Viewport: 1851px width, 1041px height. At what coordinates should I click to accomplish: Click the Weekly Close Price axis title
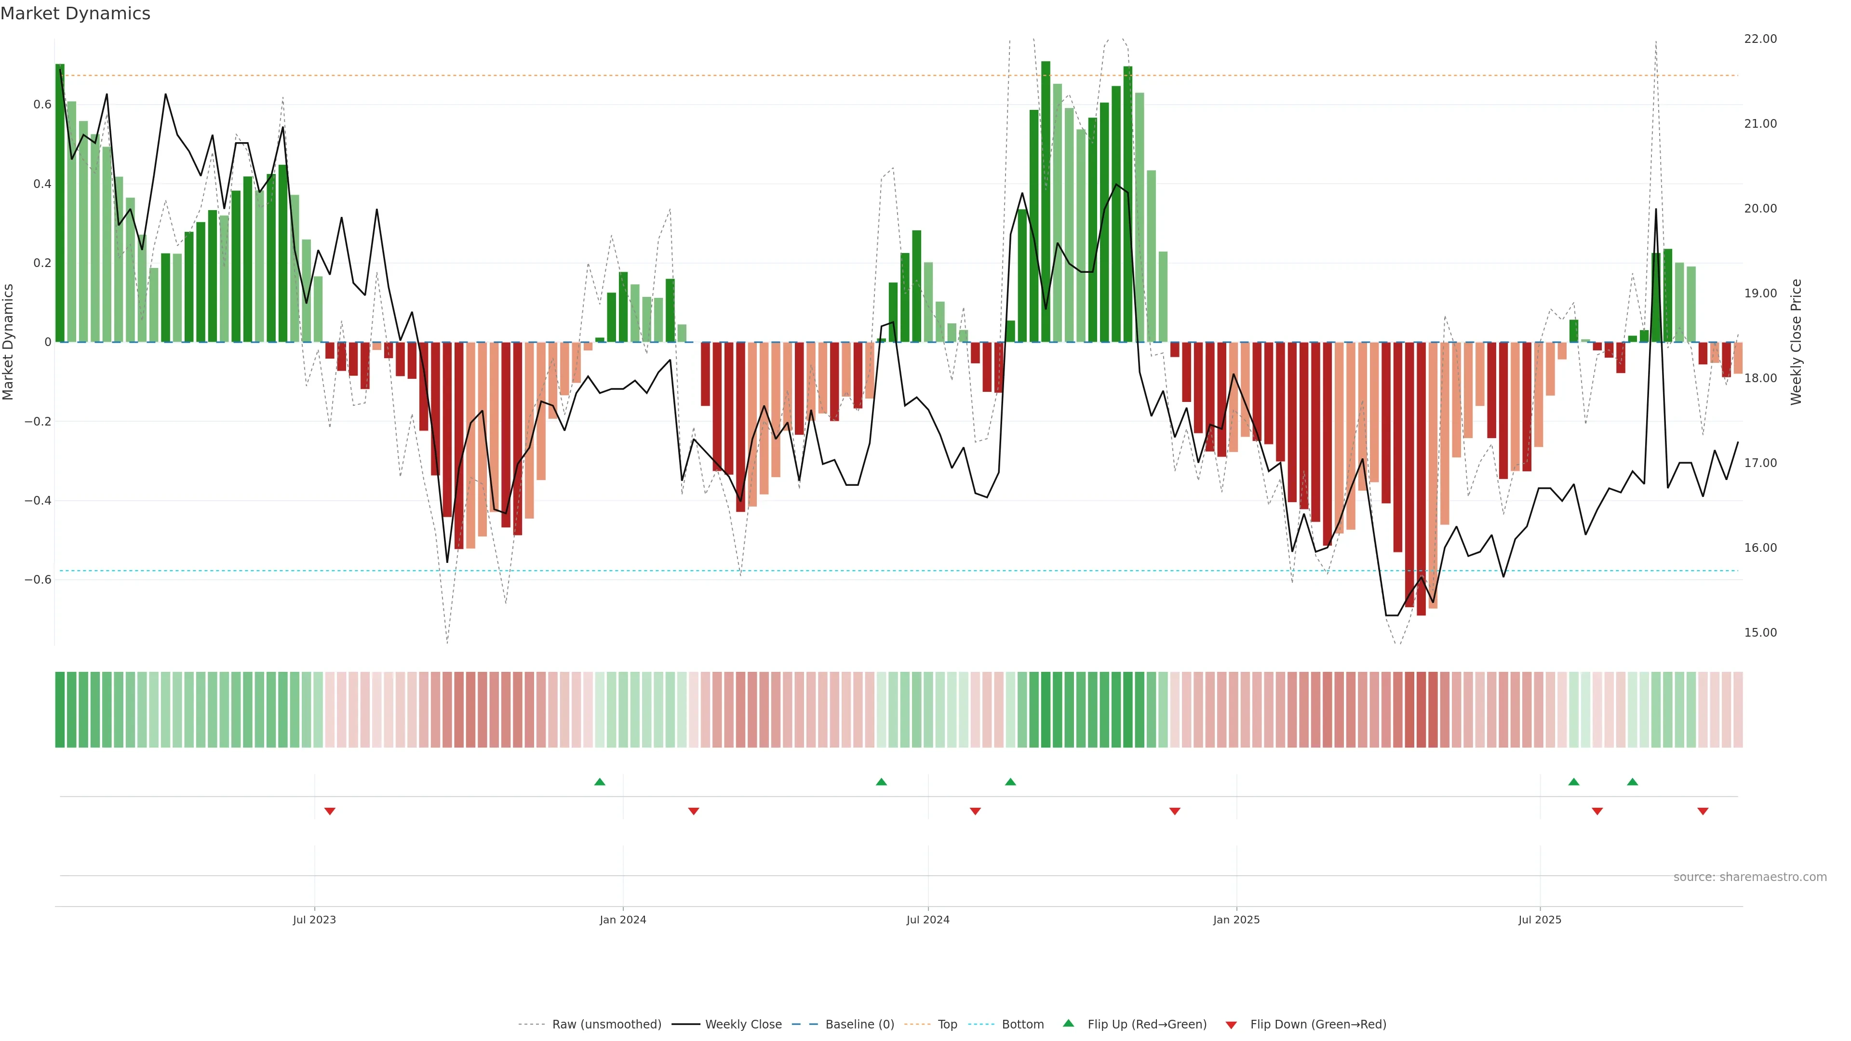[1797, 342]
